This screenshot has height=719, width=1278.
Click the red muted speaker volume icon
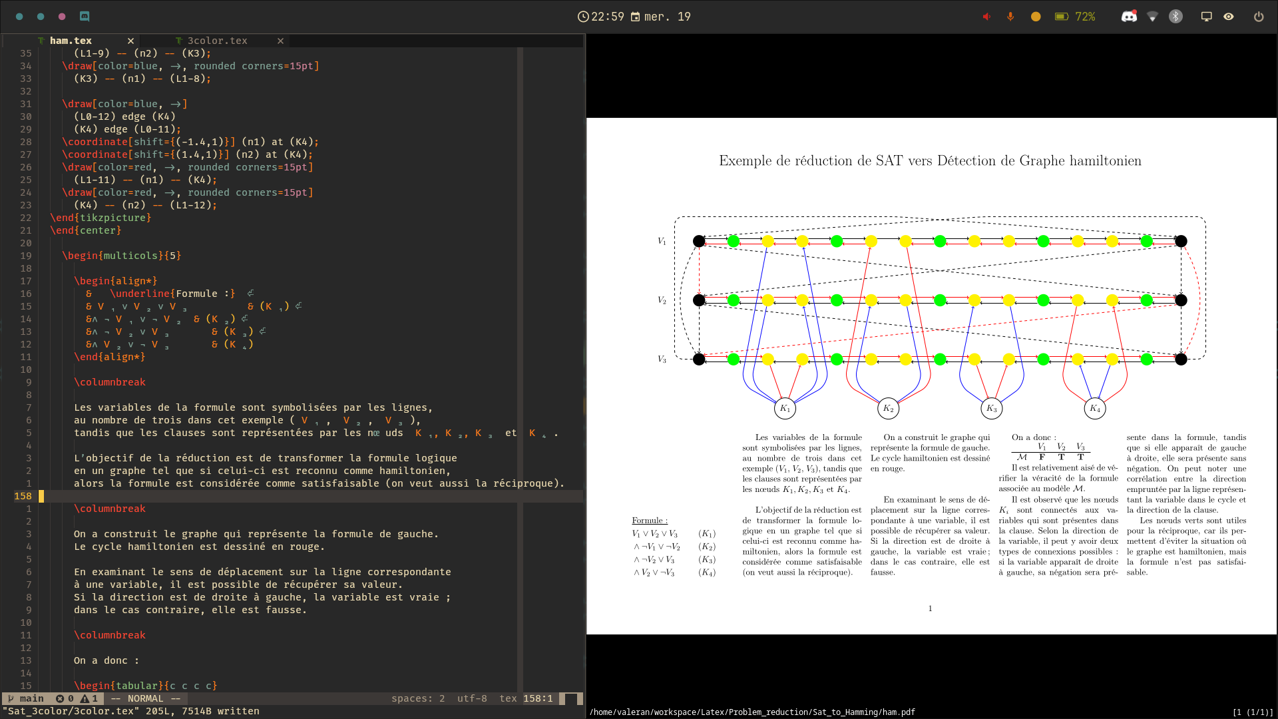[986, 17]
